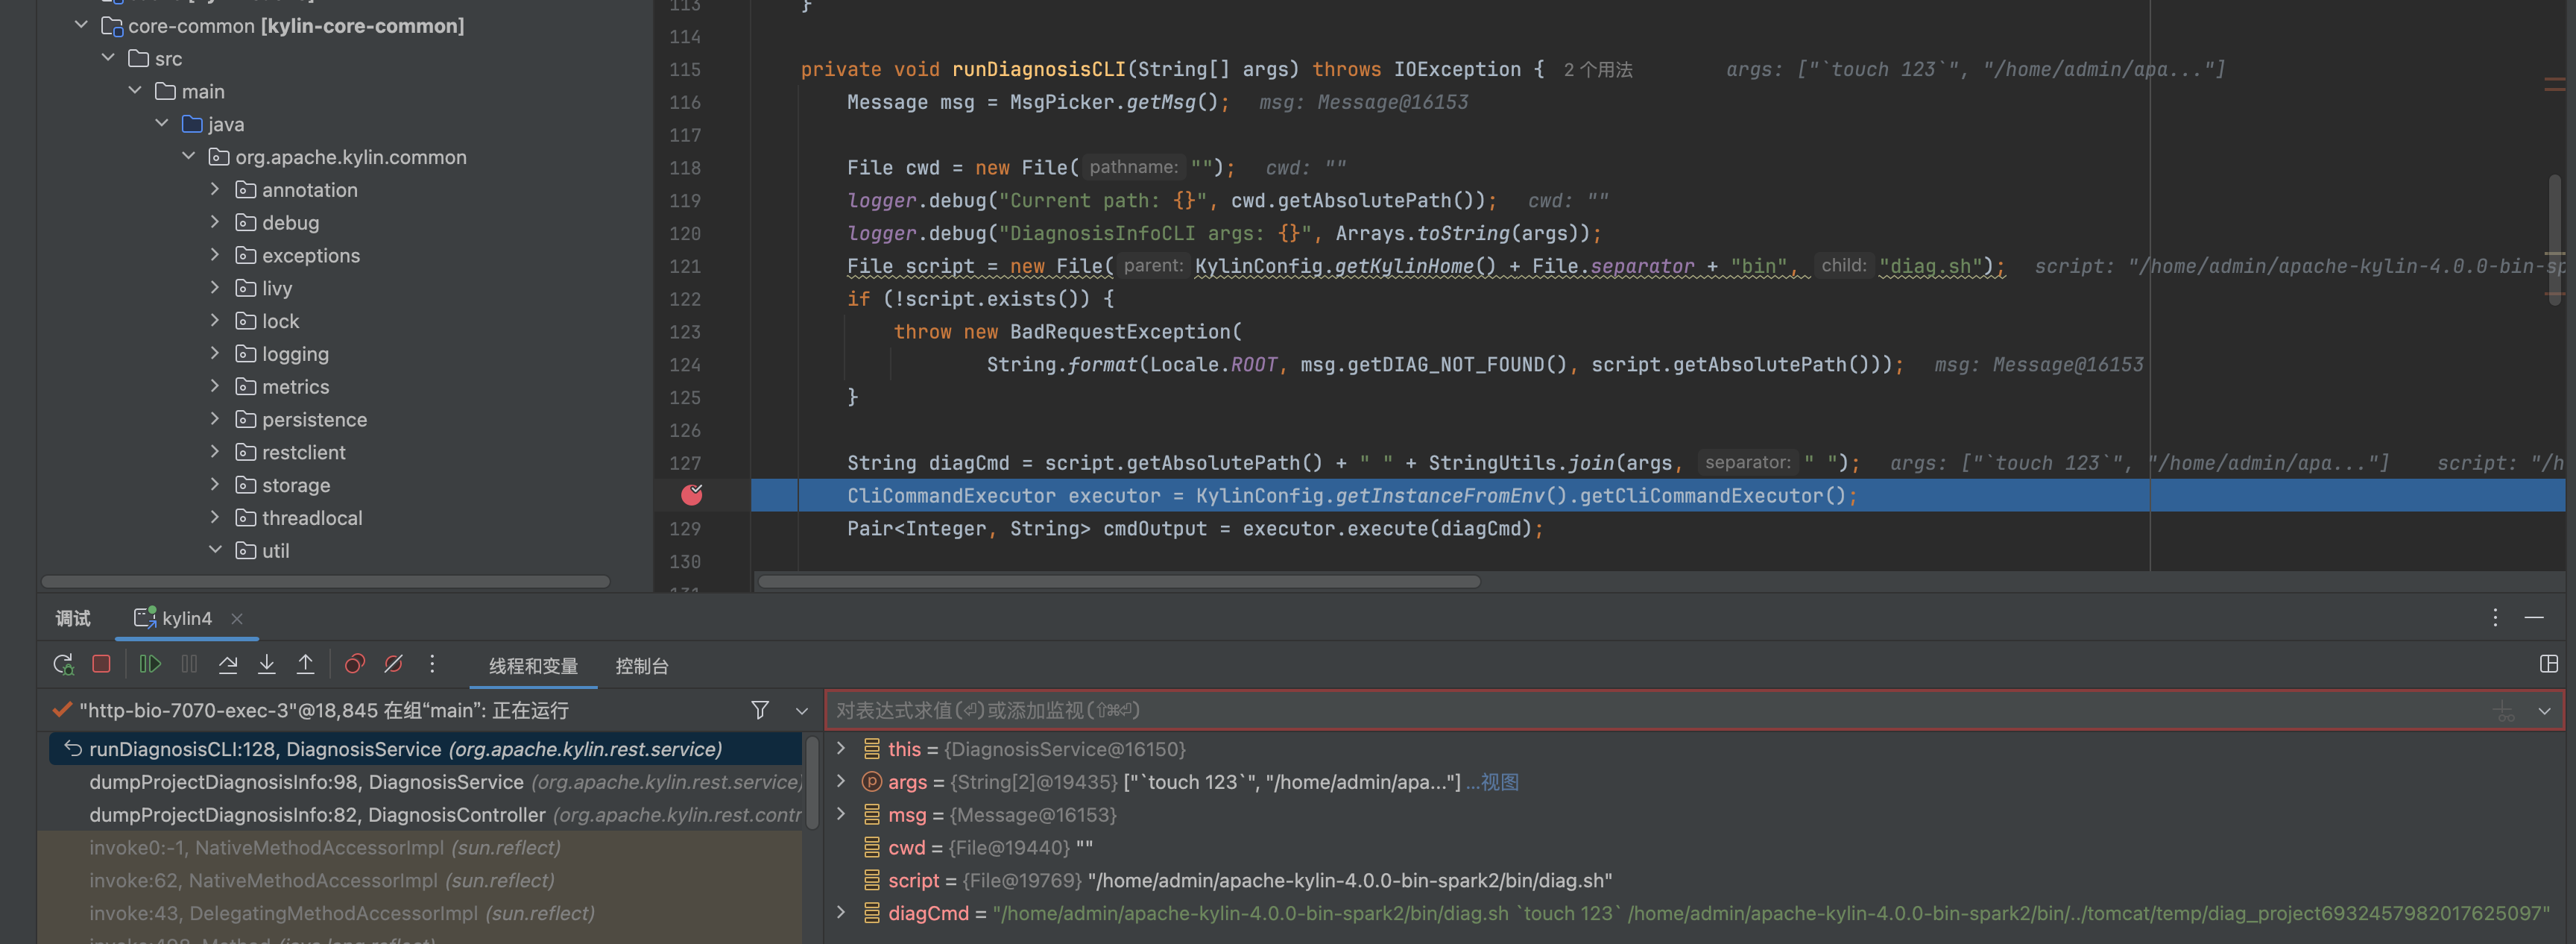Click the 2 个用法 usages hint

pyautogui.click(x=1598, y=69)
